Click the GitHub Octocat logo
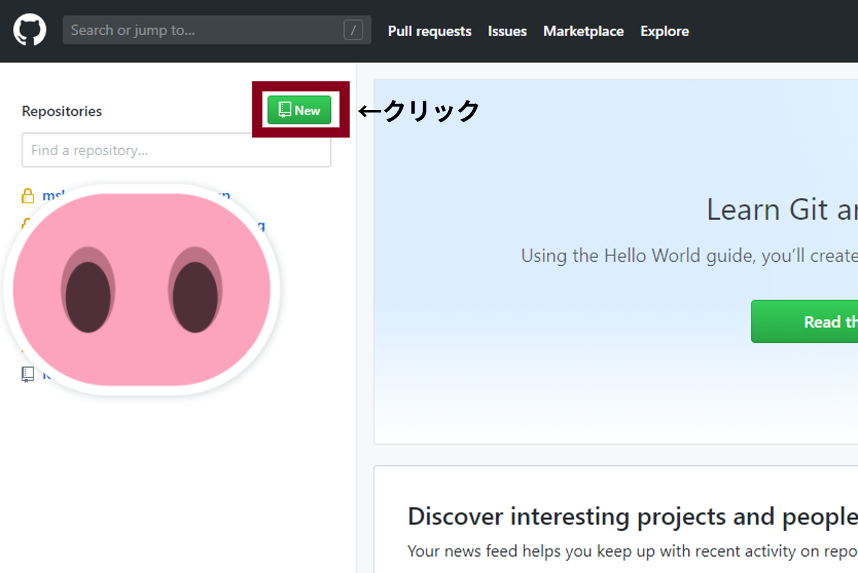 point(30,30)
